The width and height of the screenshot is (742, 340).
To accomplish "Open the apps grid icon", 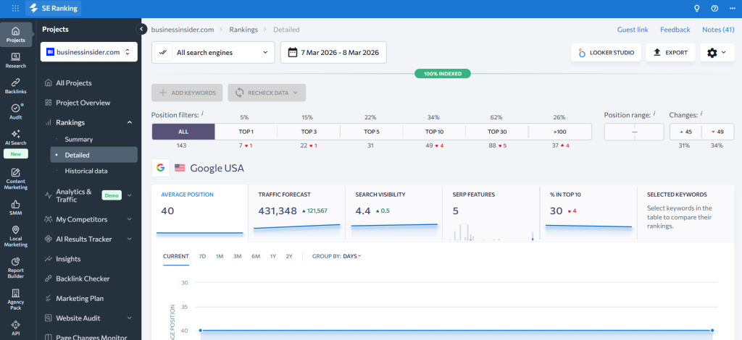I will pos(16,9).
